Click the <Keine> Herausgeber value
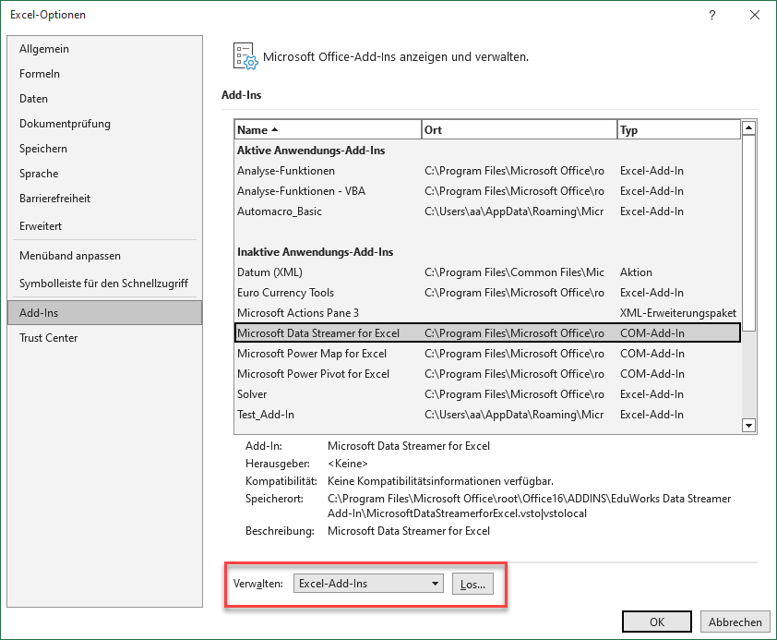Image resolution: width=777 pixels, height=640 pixels. 348,464
